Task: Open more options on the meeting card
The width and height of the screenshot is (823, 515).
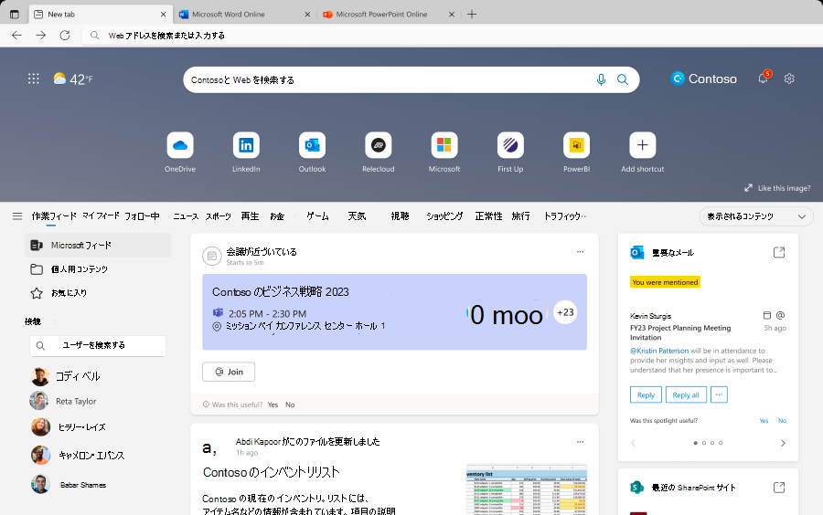Action: pos(580,252)
